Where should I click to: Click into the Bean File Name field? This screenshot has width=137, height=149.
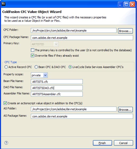57,82
